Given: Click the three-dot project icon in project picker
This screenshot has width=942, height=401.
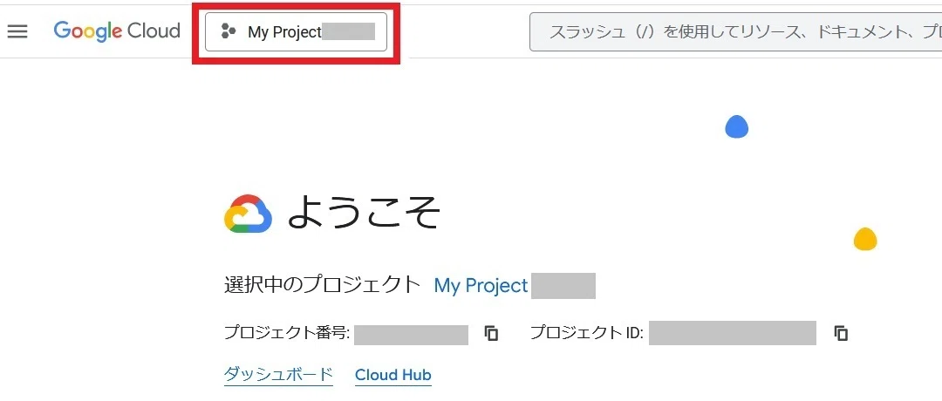Looking at the screenshot, I should pyautogui.click(x=228, y=31).
